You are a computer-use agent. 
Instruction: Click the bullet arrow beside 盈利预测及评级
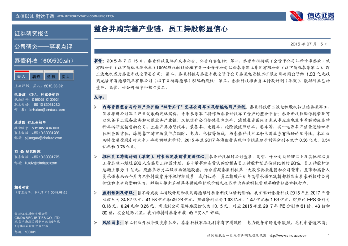[x=95, y=192]
